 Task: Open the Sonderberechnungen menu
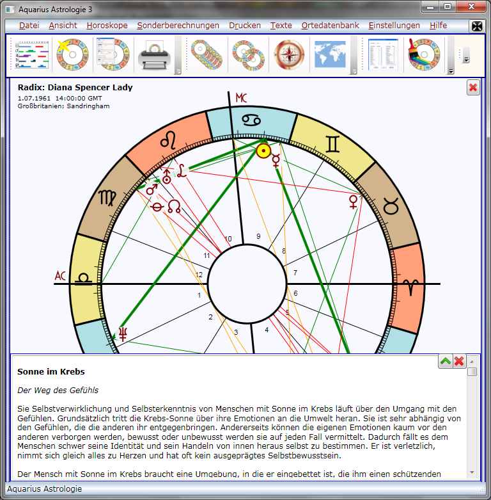click(178, 26)
